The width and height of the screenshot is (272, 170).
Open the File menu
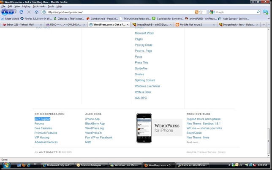coord(3,6)
